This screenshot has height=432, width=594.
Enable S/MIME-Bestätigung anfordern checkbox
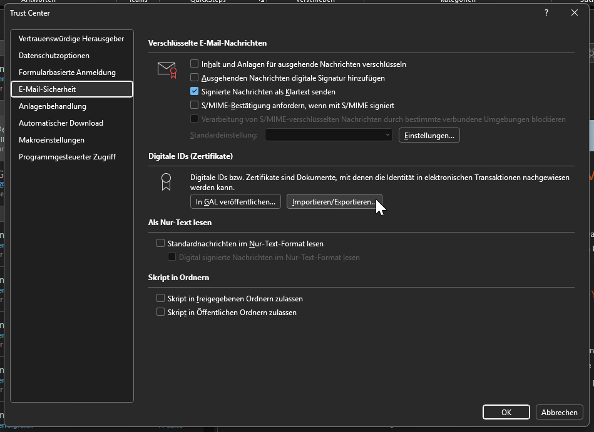point(195,106)
